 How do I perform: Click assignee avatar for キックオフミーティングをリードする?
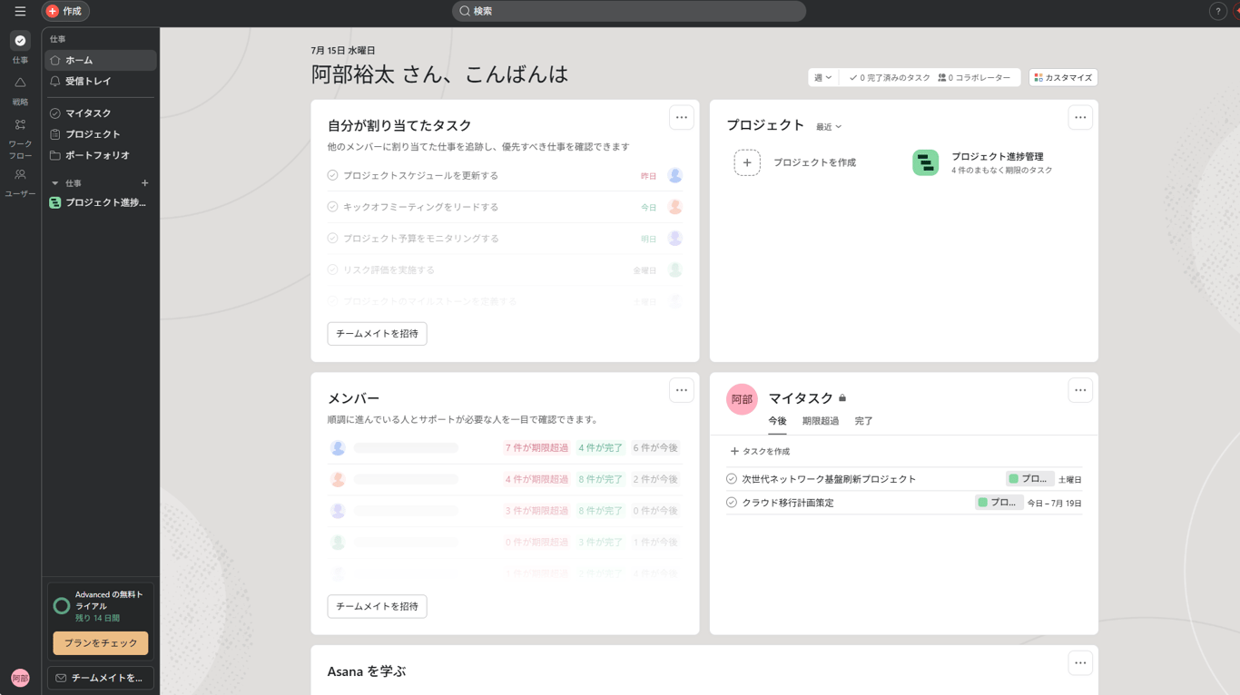674,207
